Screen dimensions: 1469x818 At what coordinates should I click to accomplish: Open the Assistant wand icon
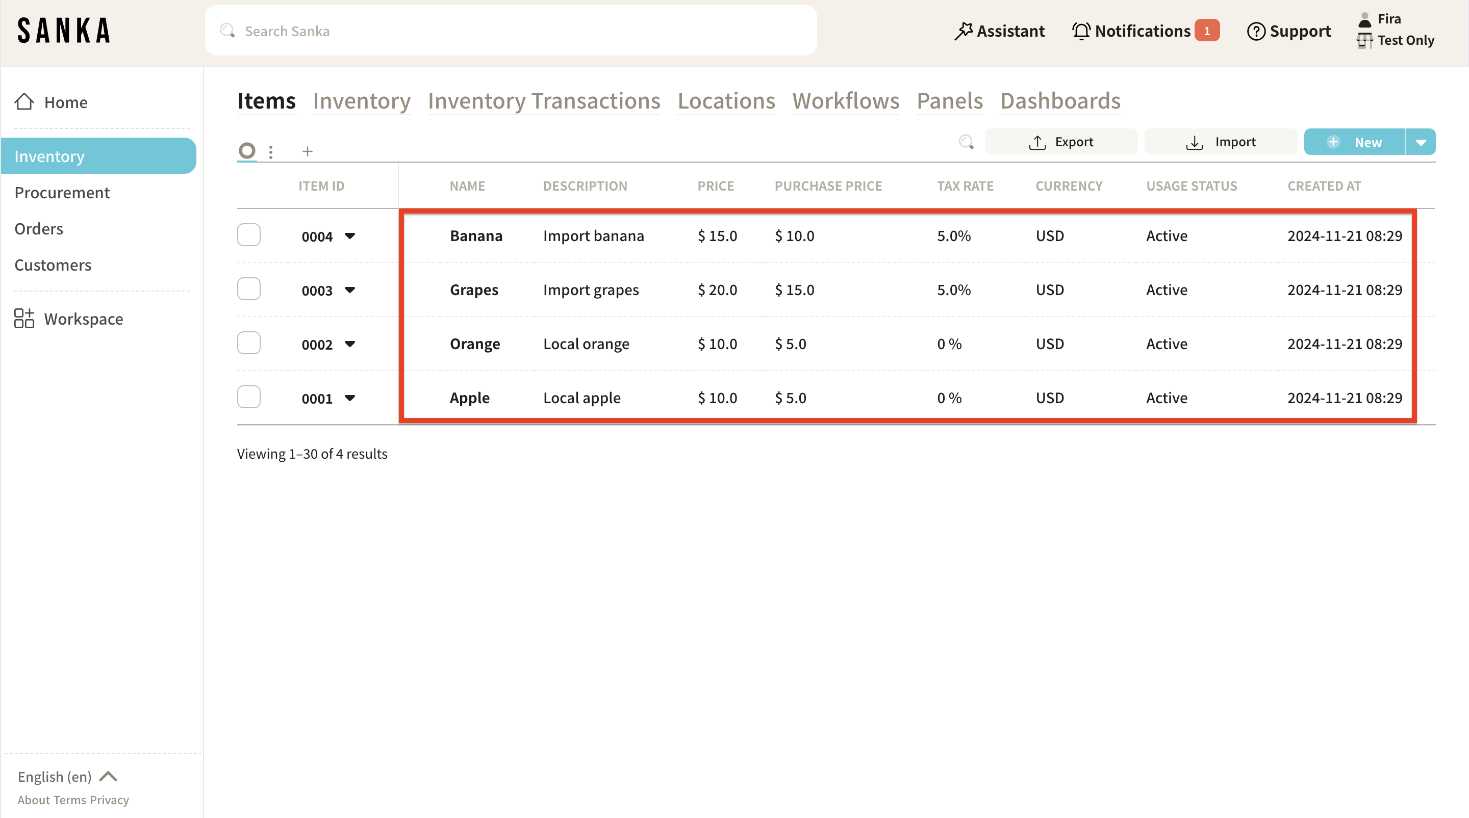coord(963,31)
